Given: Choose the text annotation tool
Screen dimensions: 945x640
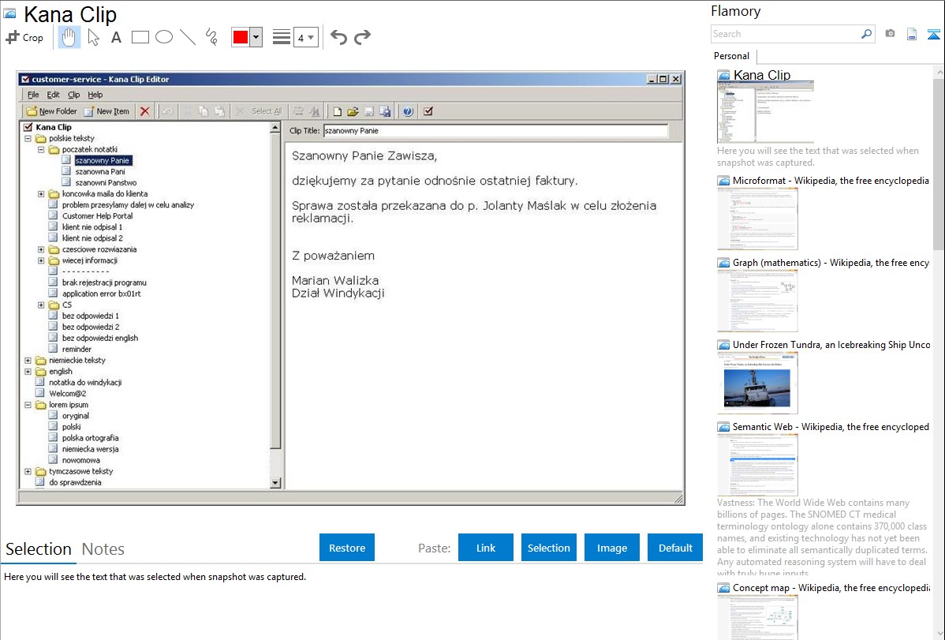Looking at the screenshot, I should (116, 37).
